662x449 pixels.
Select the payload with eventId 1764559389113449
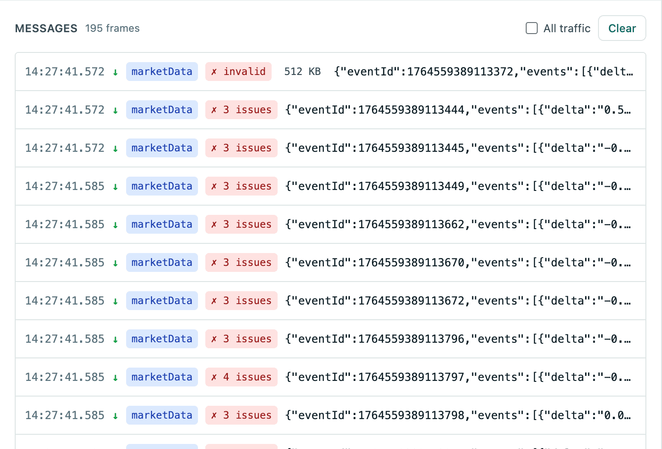coord(458,186)
